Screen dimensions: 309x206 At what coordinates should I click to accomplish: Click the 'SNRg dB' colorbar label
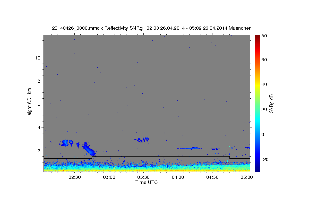271,103
